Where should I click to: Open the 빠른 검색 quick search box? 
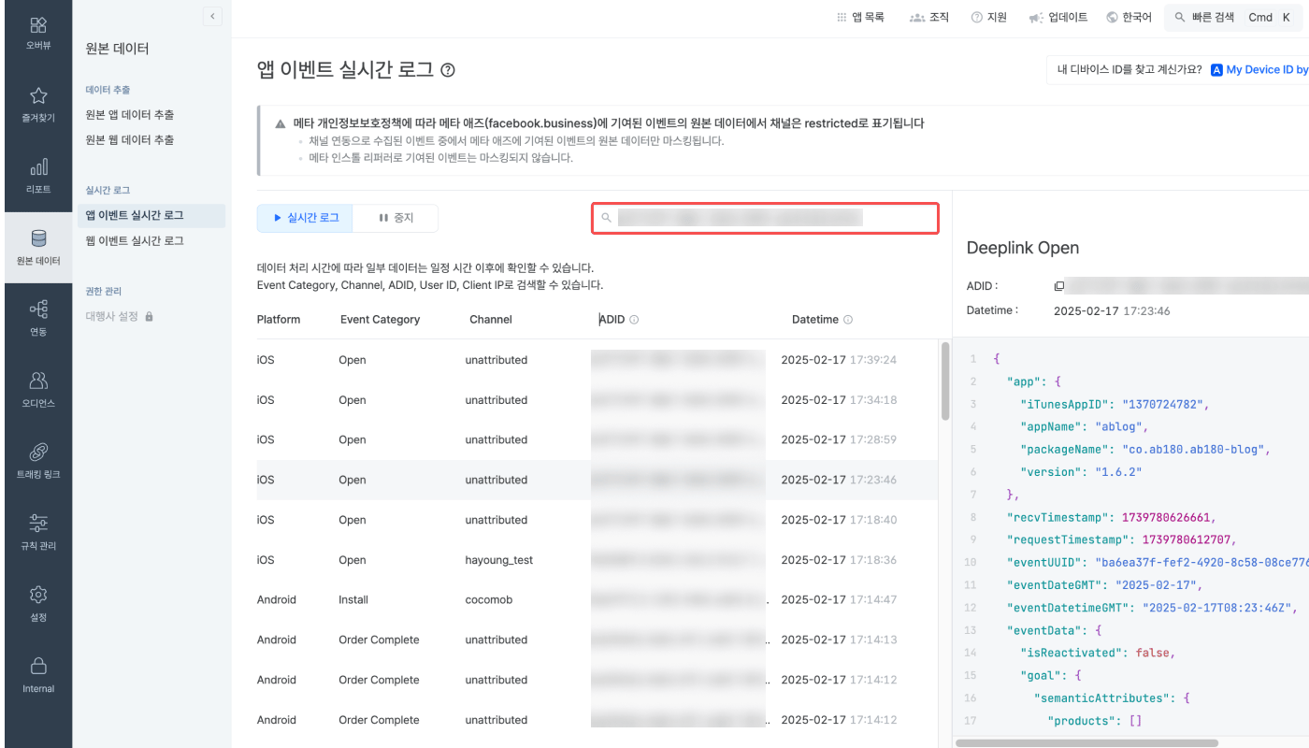pos(1234,17)
